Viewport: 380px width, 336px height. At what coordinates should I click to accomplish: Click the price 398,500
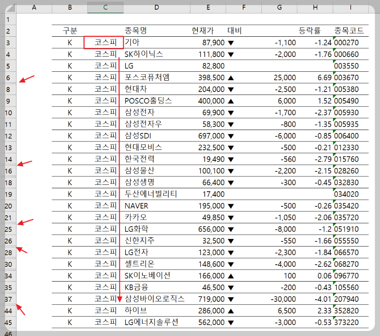(x=212, y=78)
